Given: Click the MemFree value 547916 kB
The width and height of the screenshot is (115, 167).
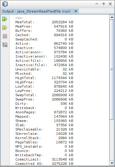Looking at the screenshot, I should pos(64,26).
